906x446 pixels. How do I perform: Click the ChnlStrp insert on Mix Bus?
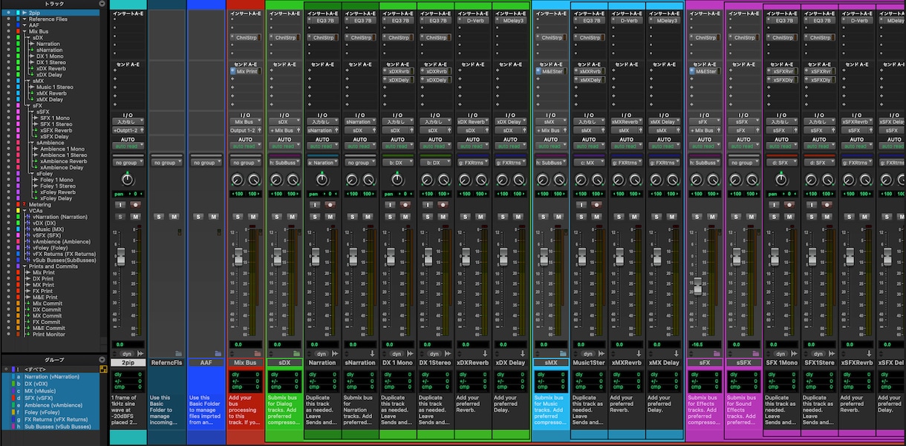(x=245, y=37)
